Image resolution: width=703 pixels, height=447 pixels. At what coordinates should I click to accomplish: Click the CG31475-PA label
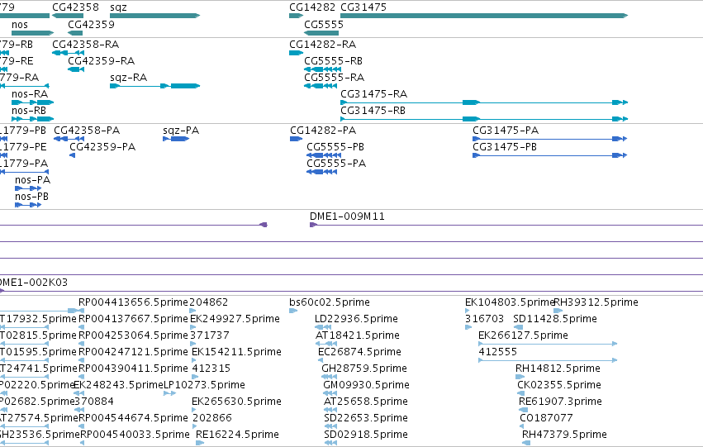[x=506, y=131]
